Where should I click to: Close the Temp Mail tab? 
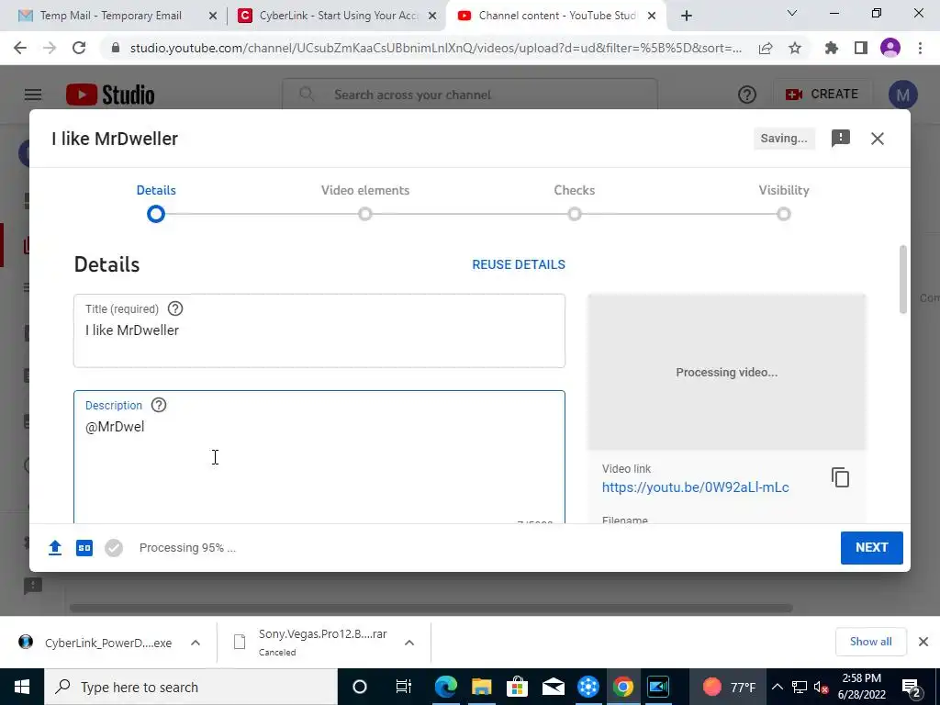coord(213,17)
